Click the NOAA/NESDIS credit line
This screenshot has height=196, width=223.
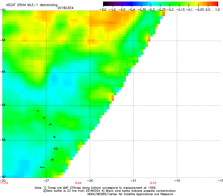coord(130,194)
